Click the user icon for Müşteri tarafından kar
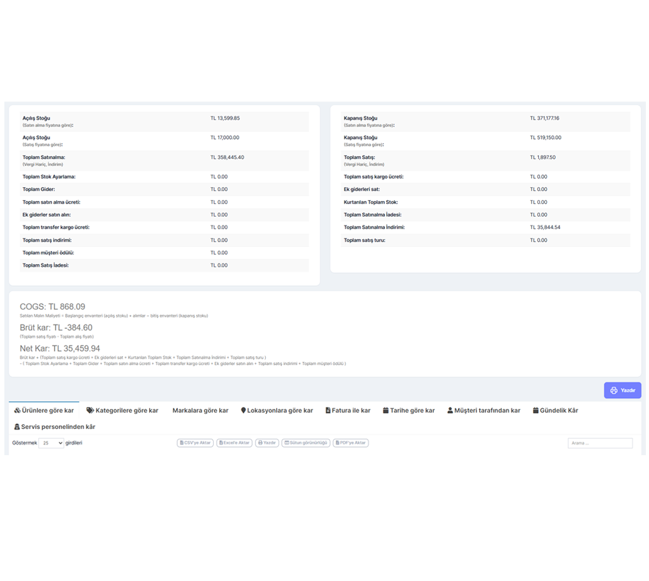This screenshot has width=649, height=581. pos(450,411)
